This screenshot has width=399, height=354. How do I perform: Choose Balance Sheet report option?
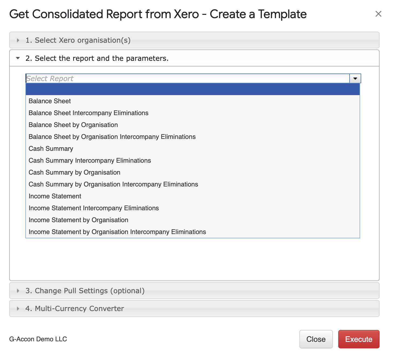pyautogui.click(x=193, y=101)
